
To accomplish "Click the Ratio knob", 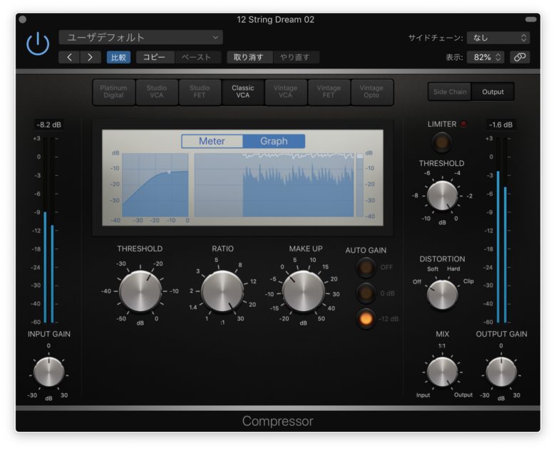I will click(x=222, y=291).
